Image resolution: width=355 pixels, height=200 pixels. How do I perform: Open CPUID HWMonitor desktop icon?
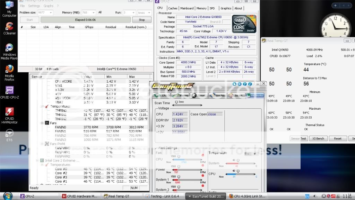pos(9,112)
